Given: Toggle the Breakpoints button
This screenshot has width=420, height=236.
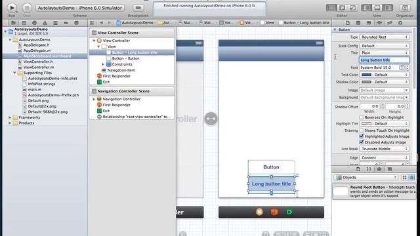Looking at the screenshot, I should [138, 8].
